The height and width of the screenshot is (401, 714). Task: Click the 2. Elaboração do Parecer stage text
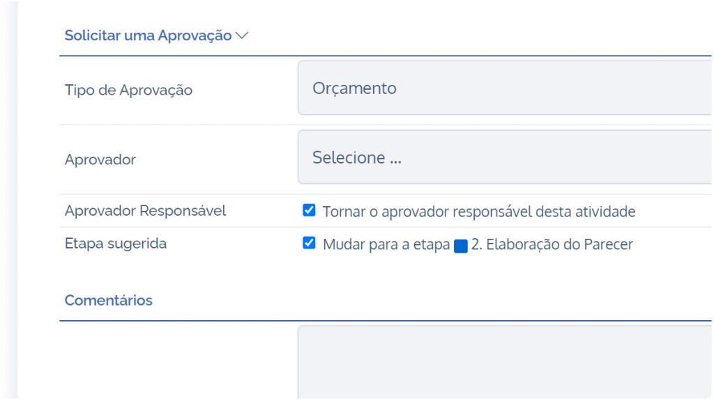click(x=552, y=244)
